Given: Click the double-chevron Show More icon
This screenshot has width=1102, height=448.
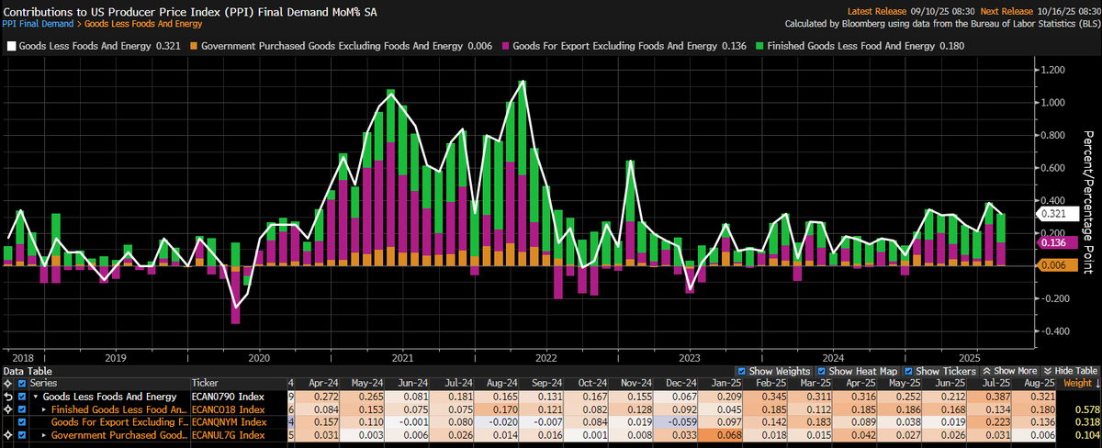Looking at the screenshot, I should click(x=986, y=371).
